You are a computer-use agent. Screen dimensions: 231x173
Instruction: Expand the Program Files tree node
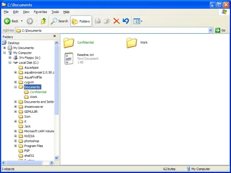(16, 146)
